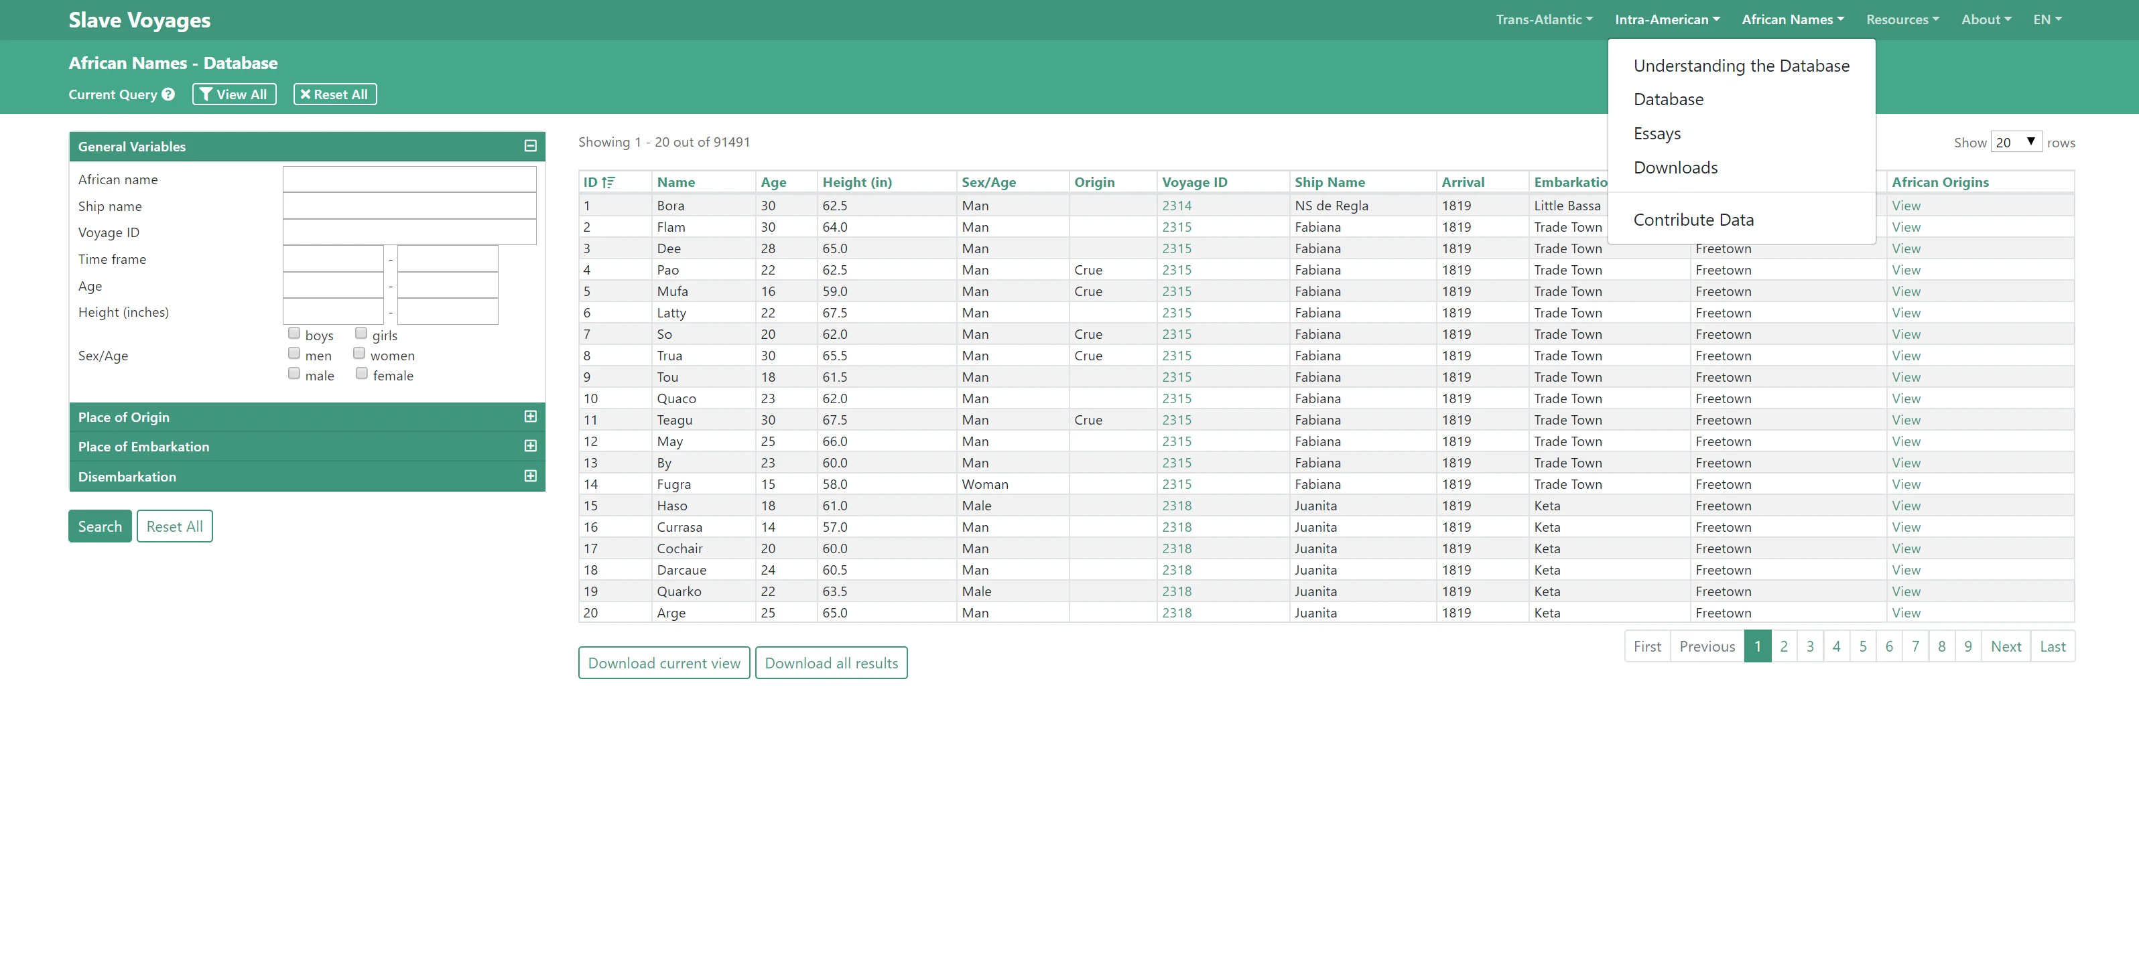The height and width of the screenshot is (953, 2139).
Task: Collapse General Variables with the minus icon
Action: coord(530,147)
